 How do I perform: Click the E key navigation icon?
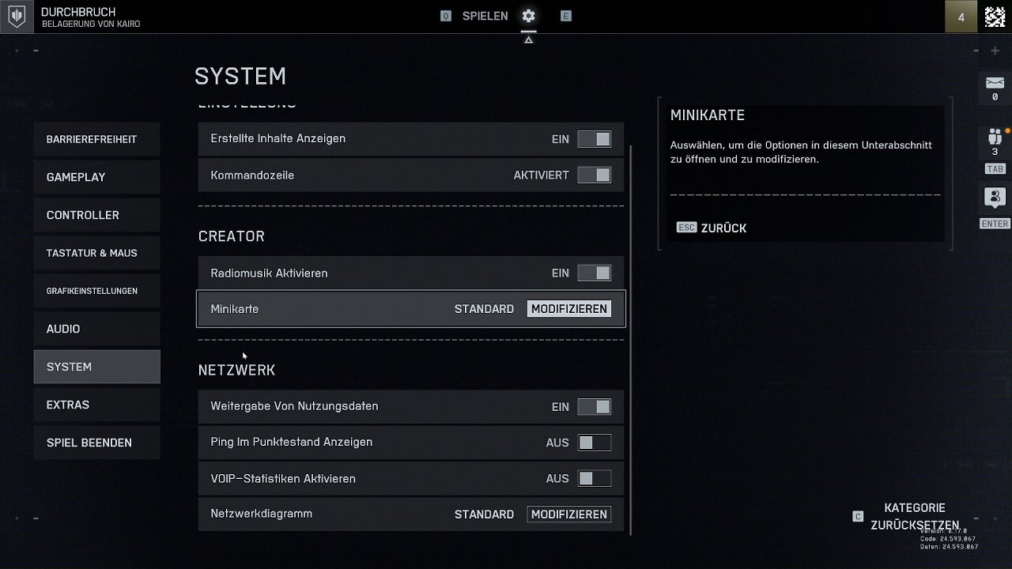(x=566, y=16)
